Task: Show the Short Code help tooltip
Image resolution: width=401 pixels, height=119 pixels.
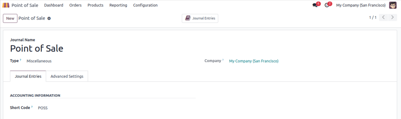Action: click(x=32, y=107)
